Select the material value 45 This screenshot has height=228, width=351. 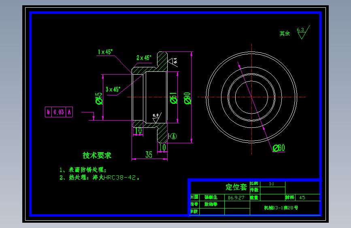click(x=302, y=198)
